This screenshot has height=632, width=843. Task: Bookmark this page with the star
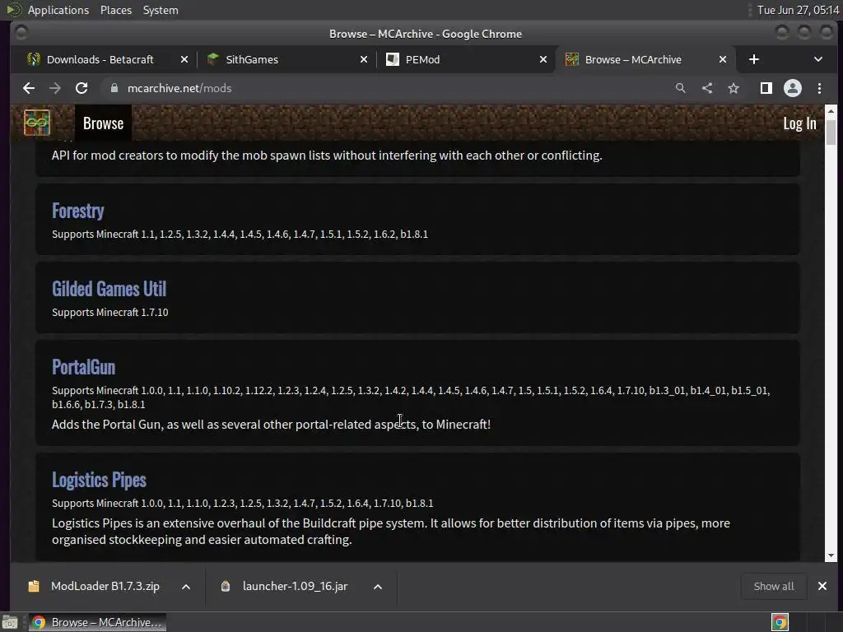(734, 88)
